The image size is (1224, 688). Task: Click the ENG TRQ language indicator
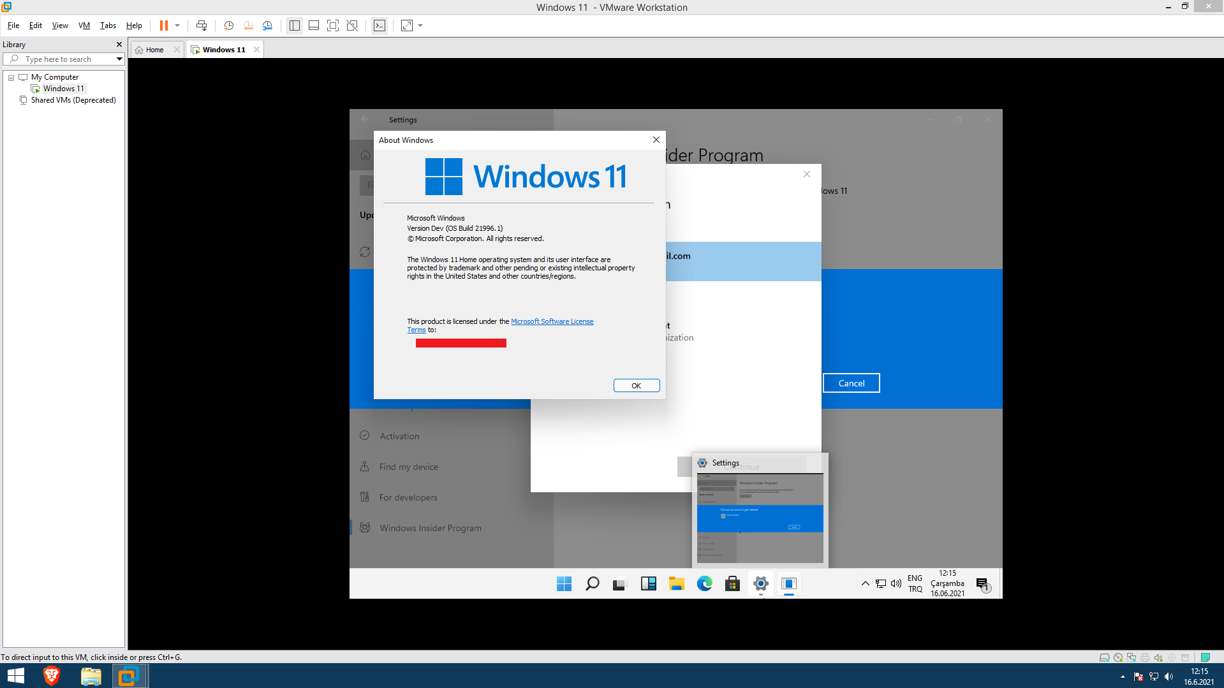click(915, 583)
